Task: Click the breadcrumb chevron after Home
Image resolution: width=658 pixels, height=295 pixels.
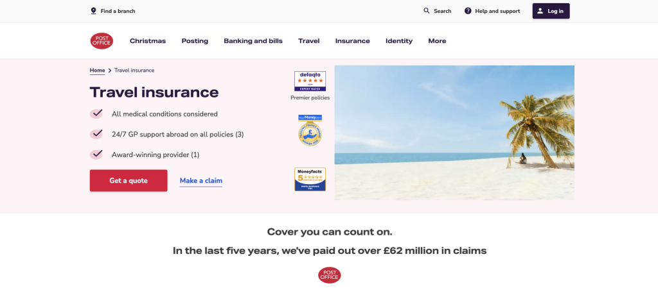Action: point(109,71)
